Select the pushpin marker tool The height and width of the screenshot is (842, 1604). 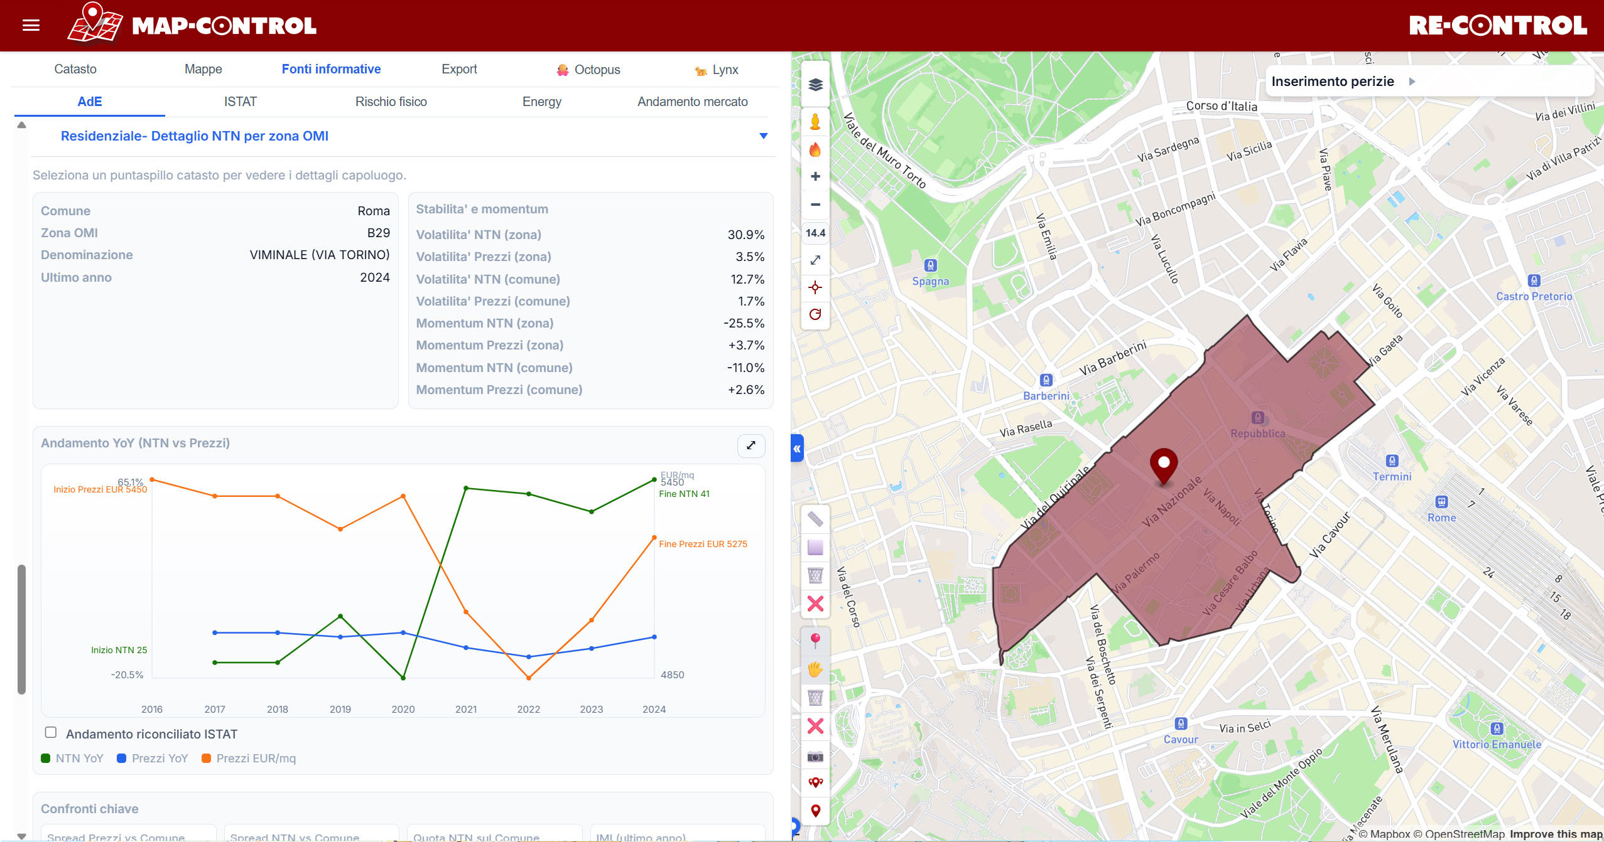point(815,640)
